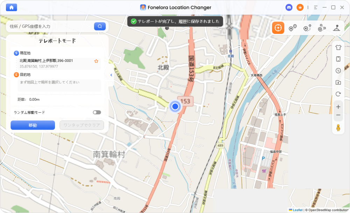The width and height of the screenshot is (350, 213).
Task: Click the 移動 button
Action: 33,125
